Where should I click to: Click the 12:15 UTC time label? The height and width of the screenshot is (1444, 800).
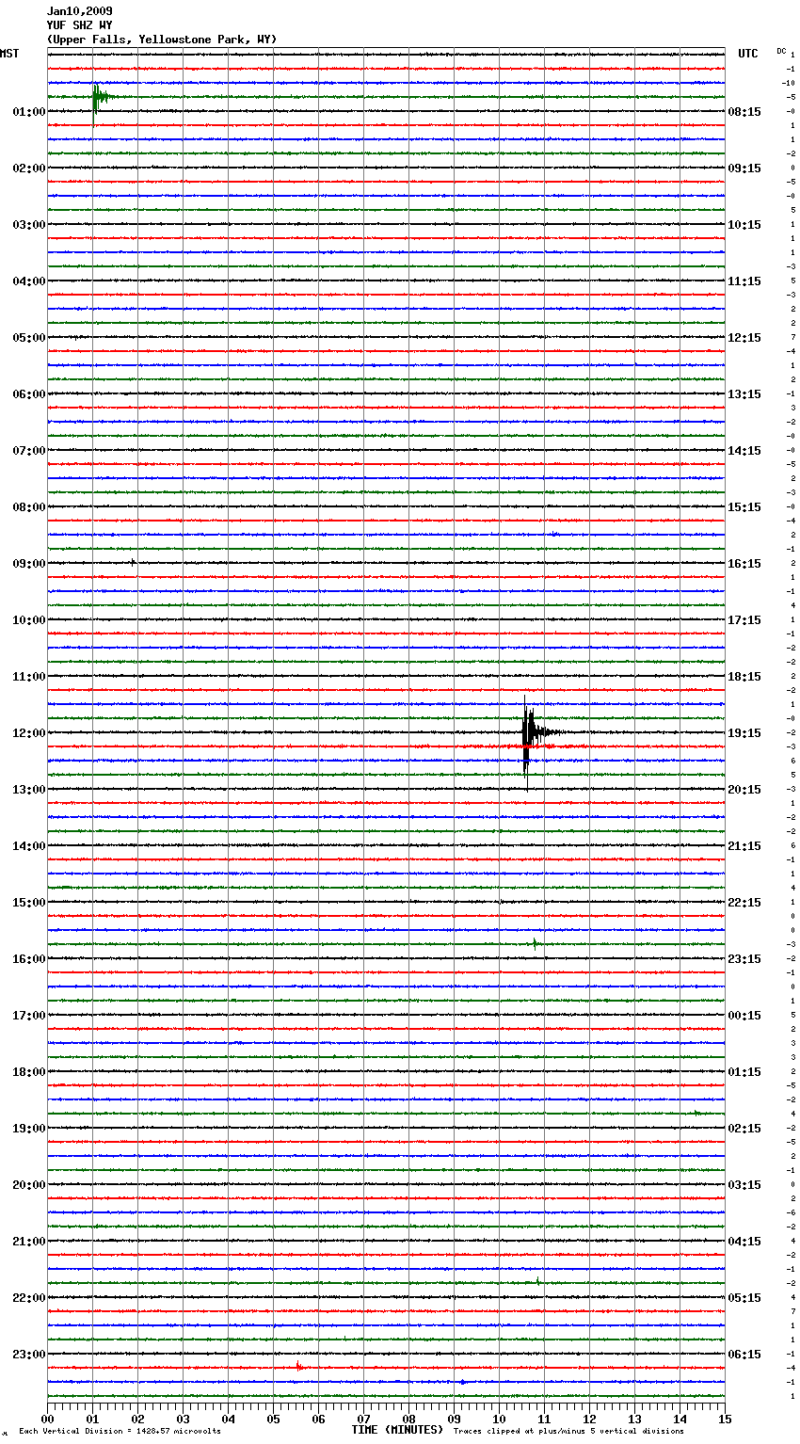(744, 338)
